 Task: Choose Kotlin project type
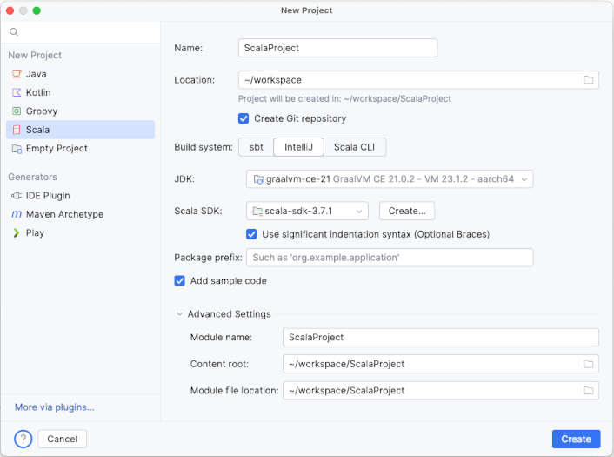coord(80,92)
